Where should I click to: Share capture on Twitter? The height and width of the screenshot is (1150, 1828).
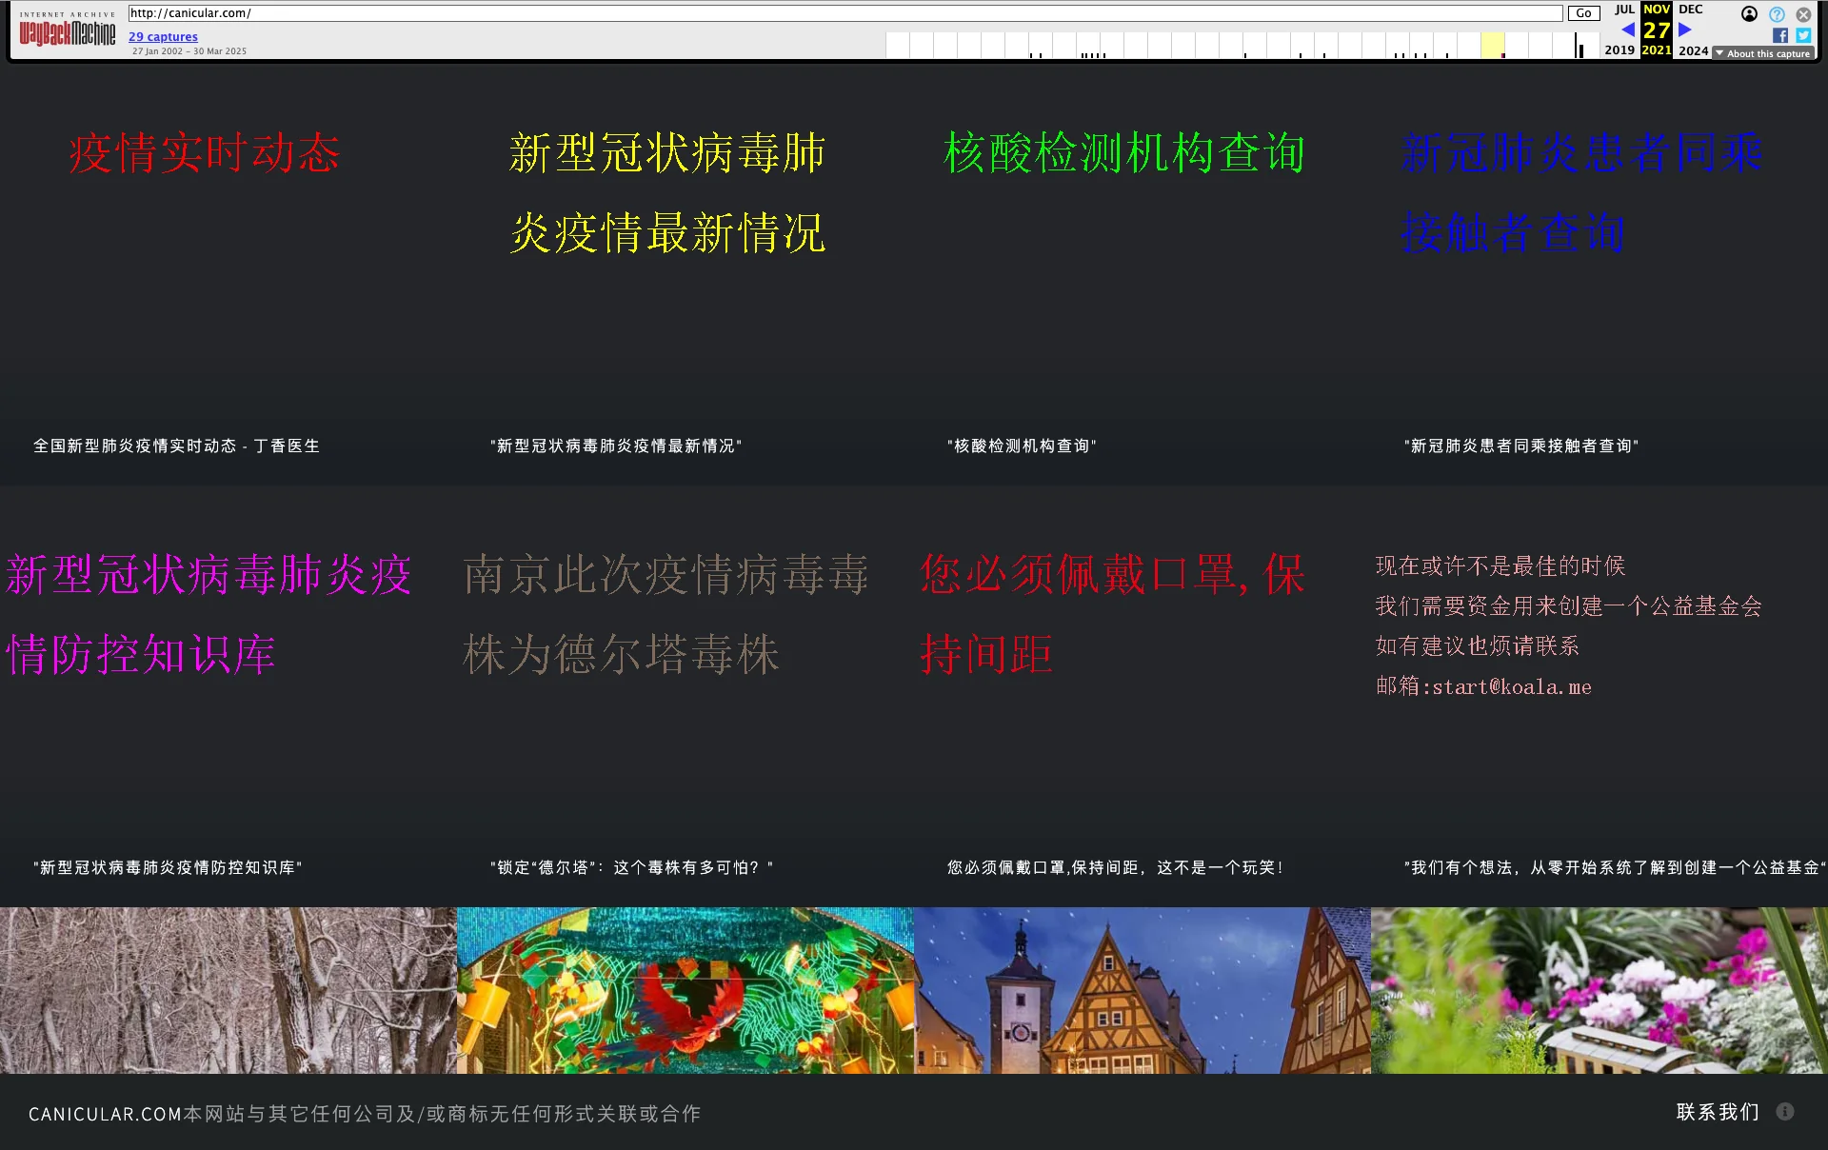click(1803, 35)
